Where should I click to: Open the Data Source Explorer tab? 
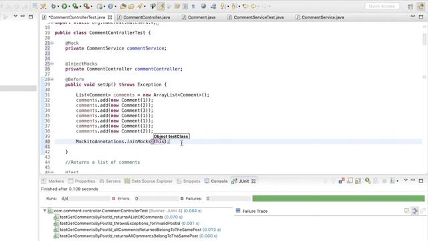click(x=148, y=181)
